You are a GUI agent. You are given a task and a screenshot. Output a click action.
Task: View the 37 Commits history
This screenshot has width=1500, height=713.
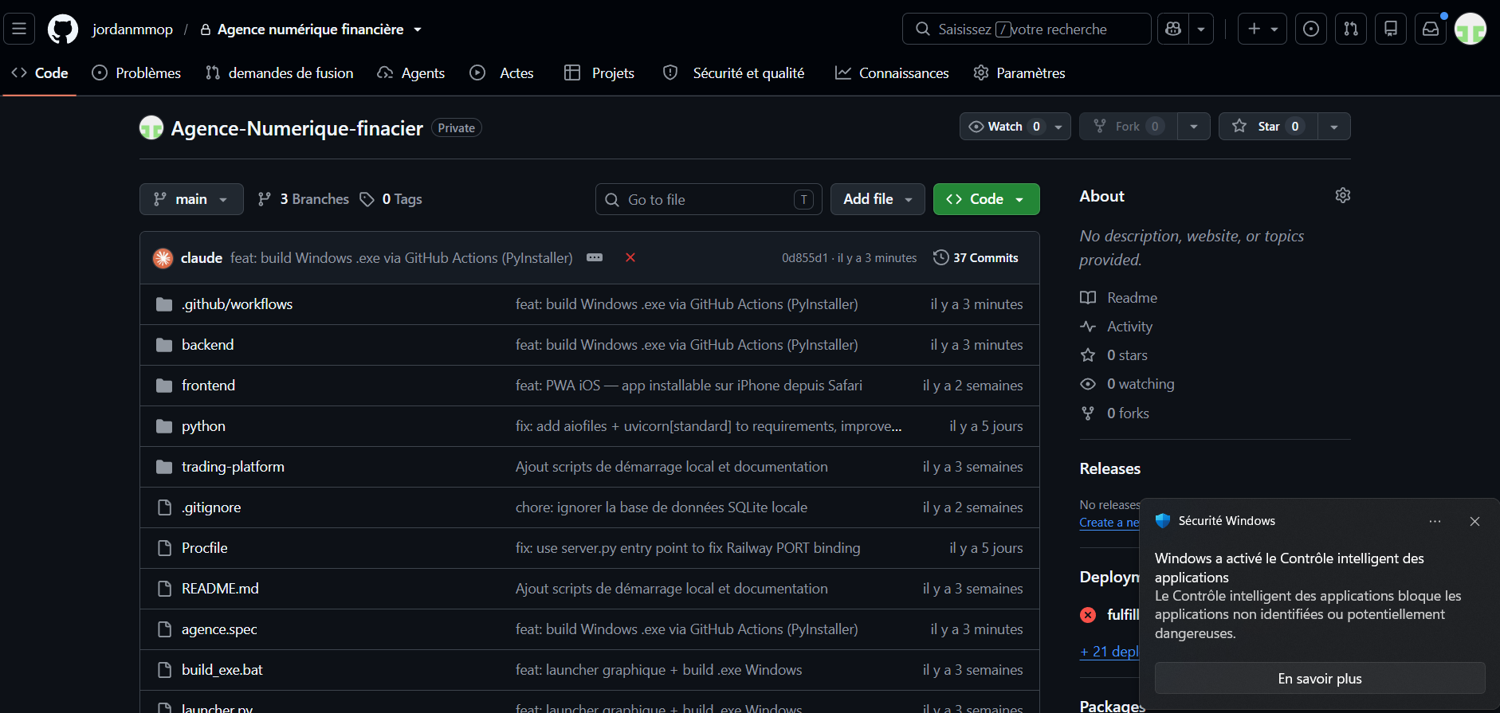tap(976, 258)
